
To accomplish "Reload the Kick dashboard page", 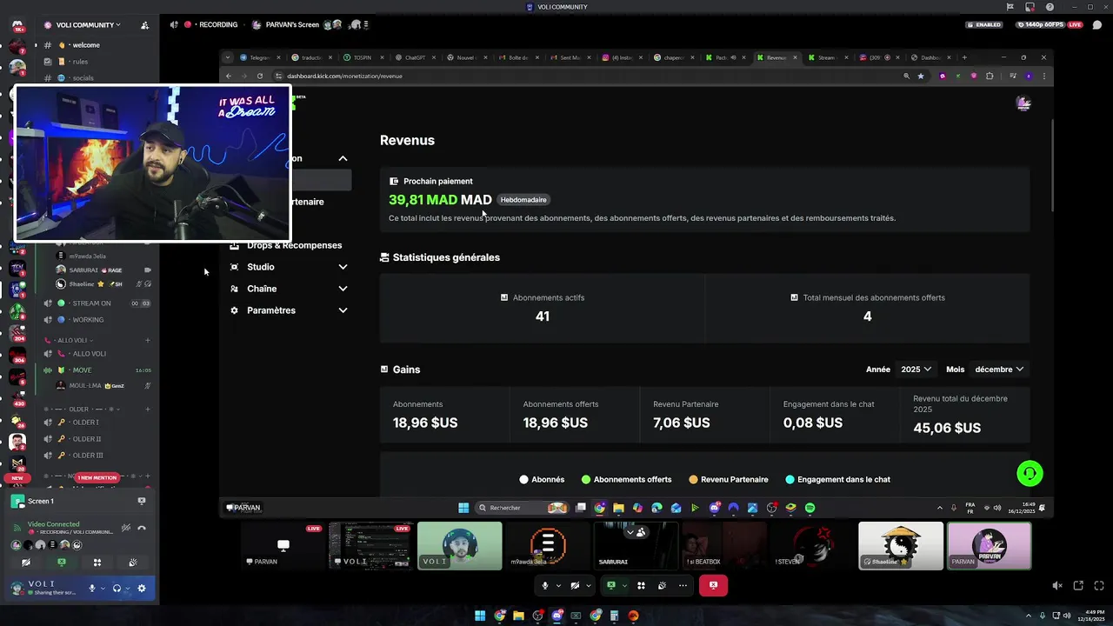I will pos(259,76).
